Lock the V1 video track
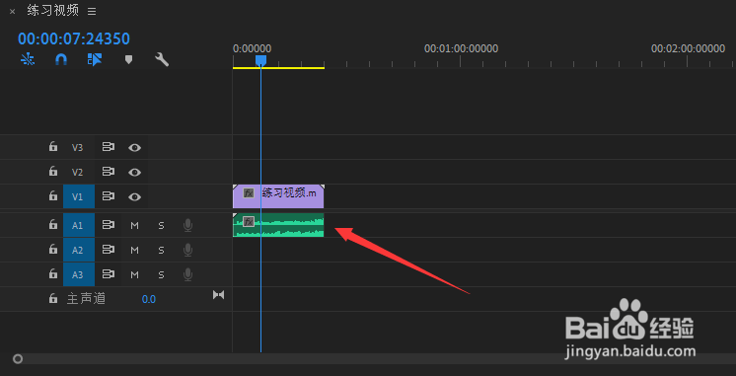Viewport: 736px width, 376px height. coord(53,196)
